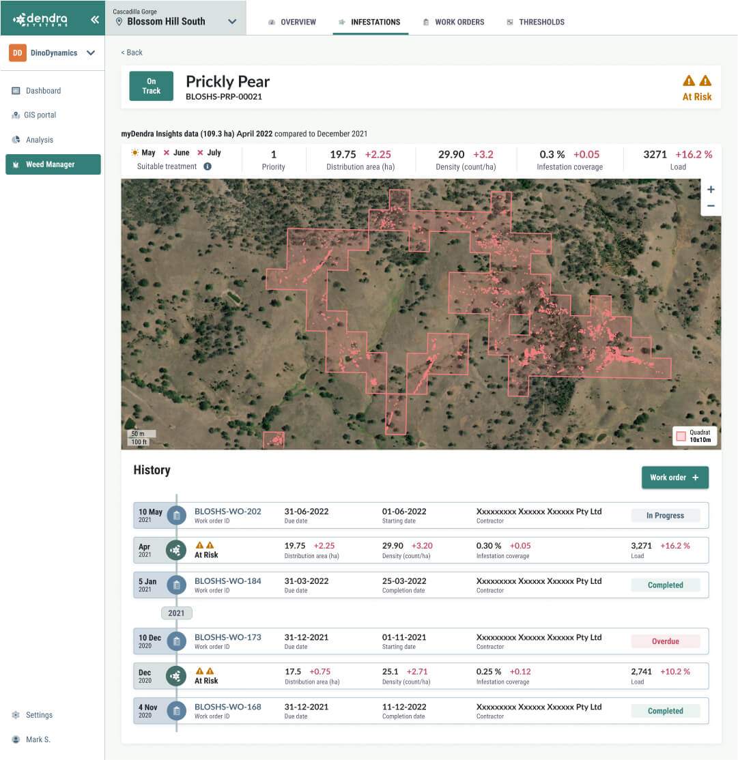The width and height of the screenshot is (738, 760).
Task: Open the Thresholds tab
Action: pyautogui.click(x=535, y=22)
